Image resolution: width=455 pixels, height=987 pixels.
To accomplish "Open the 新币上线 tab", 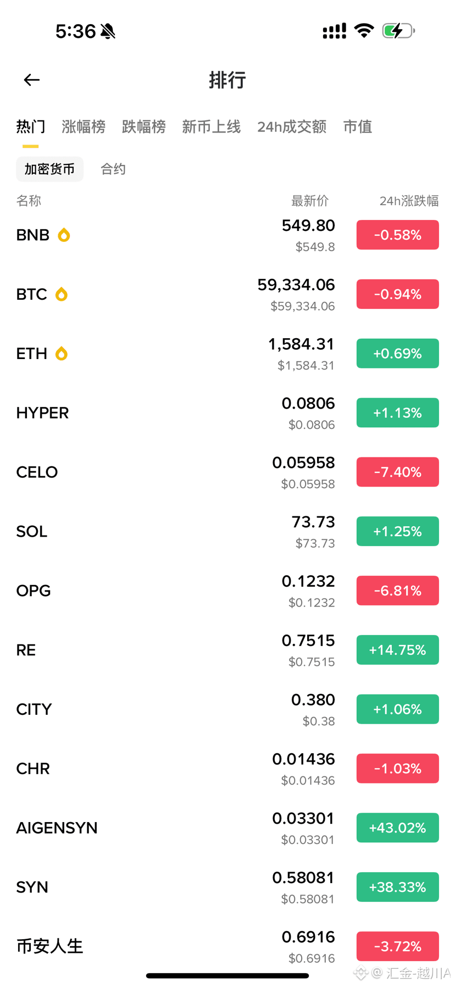I will (212, 127).
